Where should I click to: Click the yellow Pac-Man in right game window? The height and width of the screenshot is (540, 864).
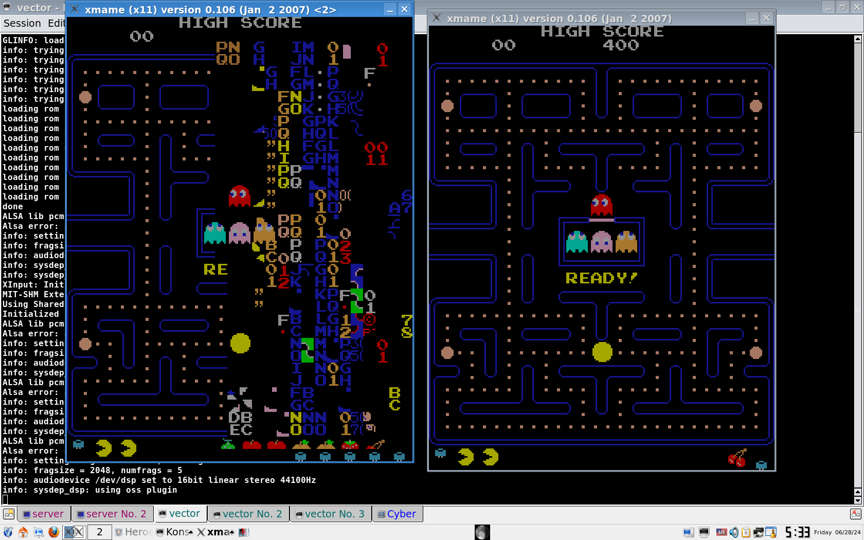(x=602, y=352)
